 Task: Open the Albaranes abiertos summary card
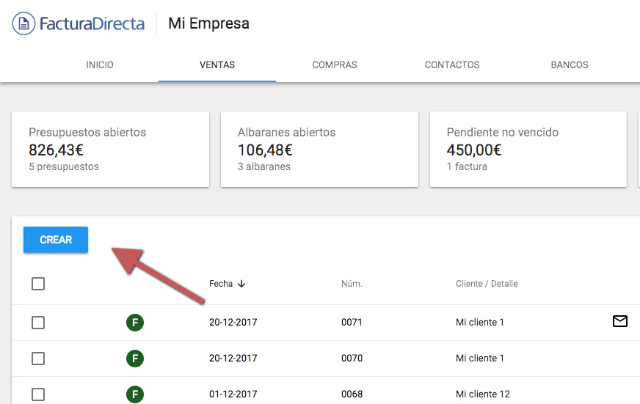(319, 149)
